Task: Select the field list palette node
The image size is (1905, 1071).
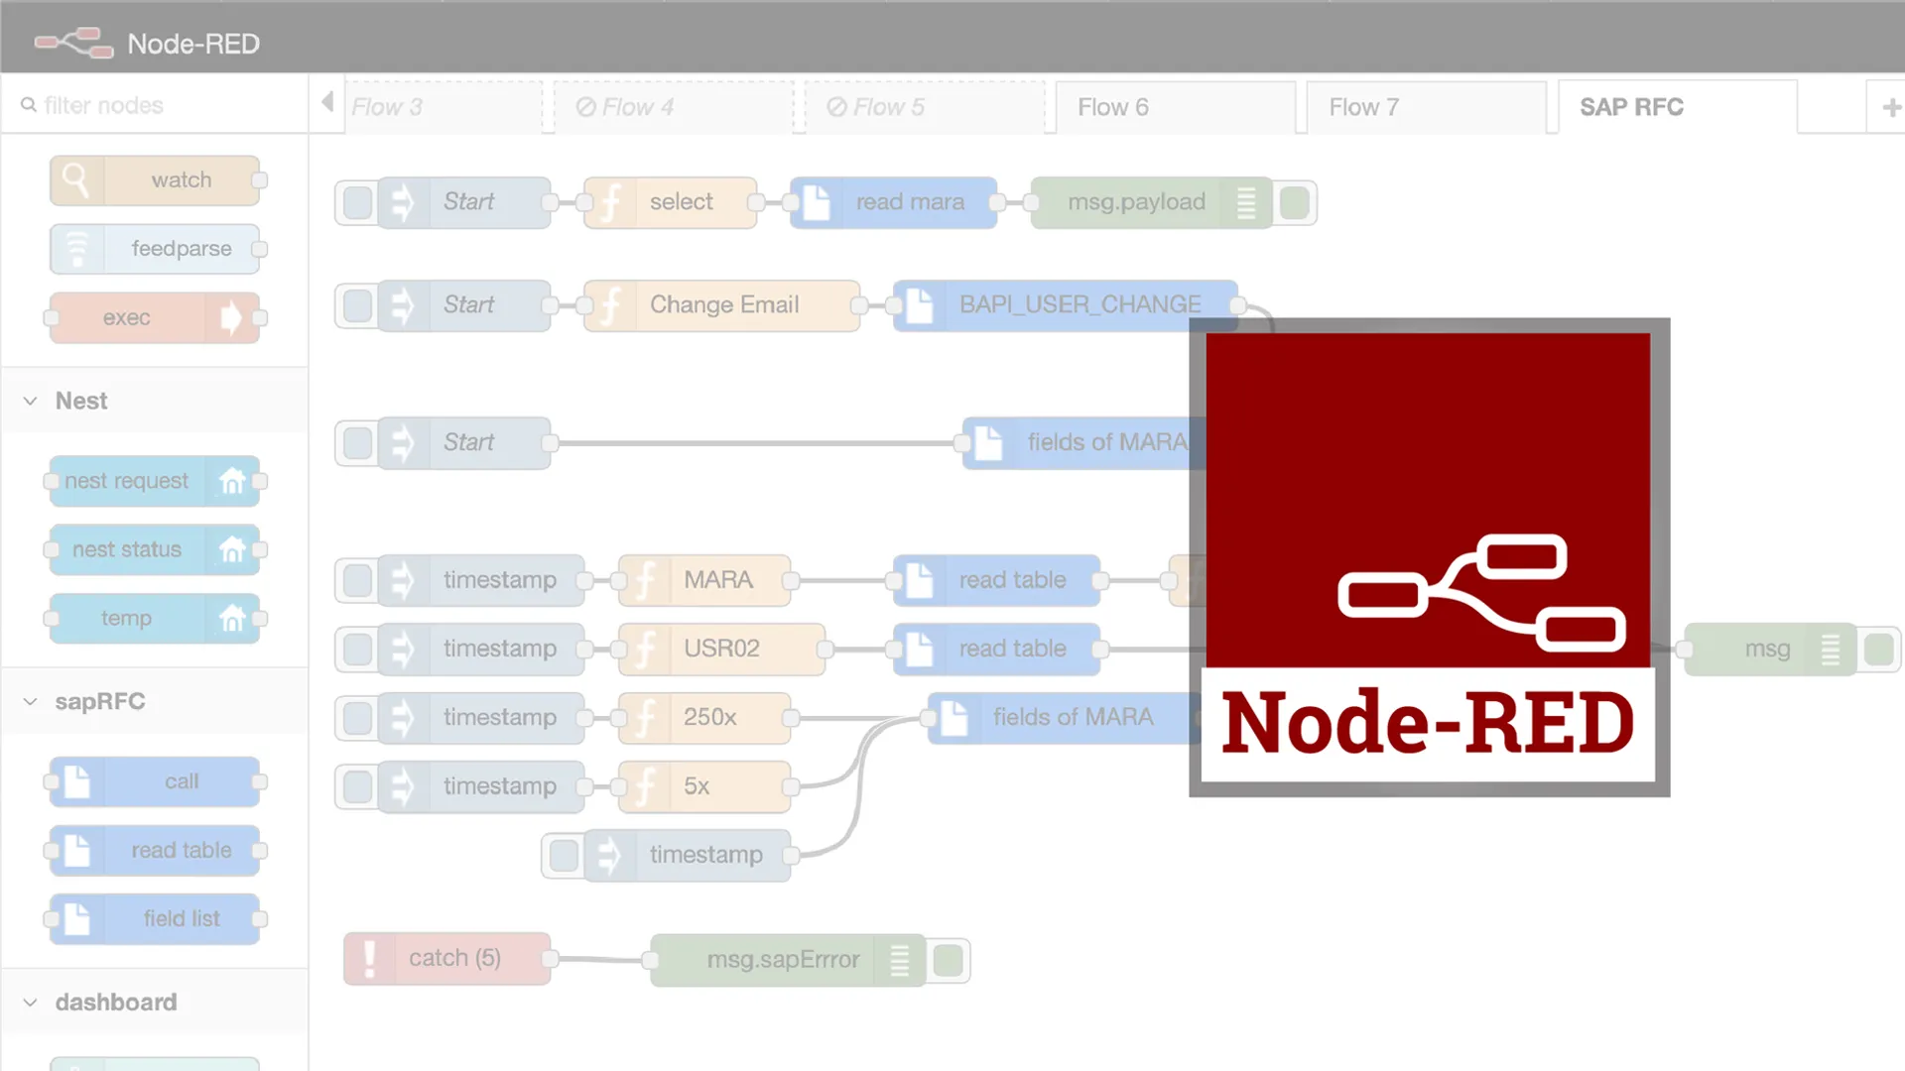Action: tap(156, 919)
